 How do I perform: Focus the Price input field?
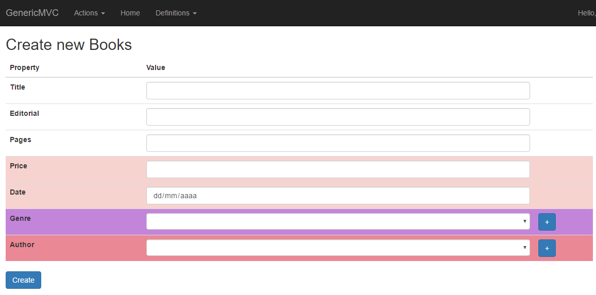[x=338, y=169]
